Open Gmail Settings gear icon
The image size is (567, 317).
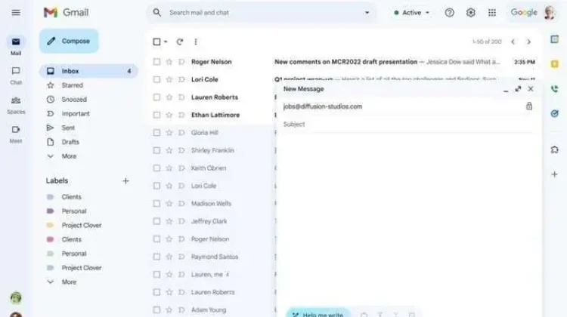click(471, 13)
